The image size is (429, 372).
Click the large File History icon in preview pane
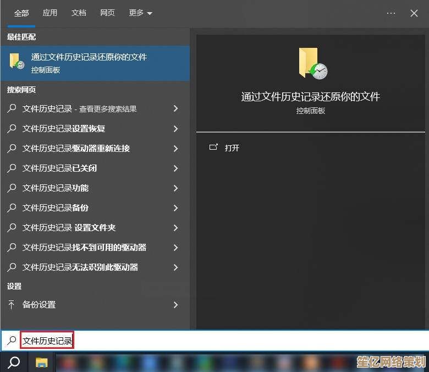pos(312,63)
